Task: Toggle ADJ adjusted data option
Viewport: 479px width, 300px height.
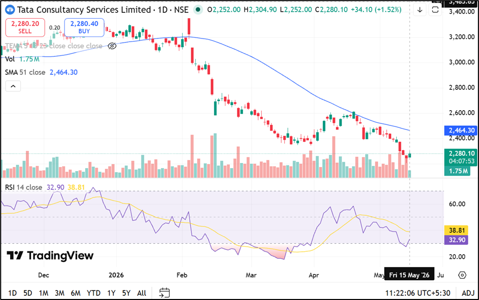Action: 468,293
